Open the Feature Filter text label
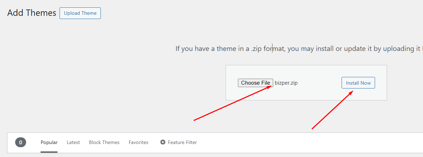Viewport: 423px width, 157px height. [x=182, y=142]
